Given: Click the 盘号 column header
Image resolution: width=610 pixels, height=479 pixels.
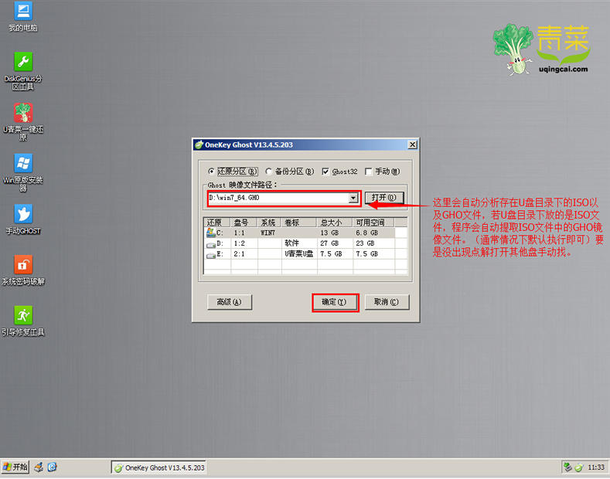Looking at the screenshot, I should pos(244,223).
